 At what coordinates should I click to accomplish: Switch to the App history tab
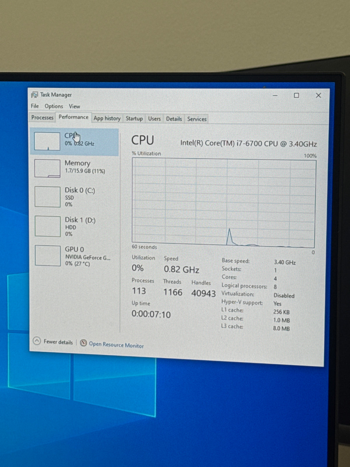(x=107, y=118)
